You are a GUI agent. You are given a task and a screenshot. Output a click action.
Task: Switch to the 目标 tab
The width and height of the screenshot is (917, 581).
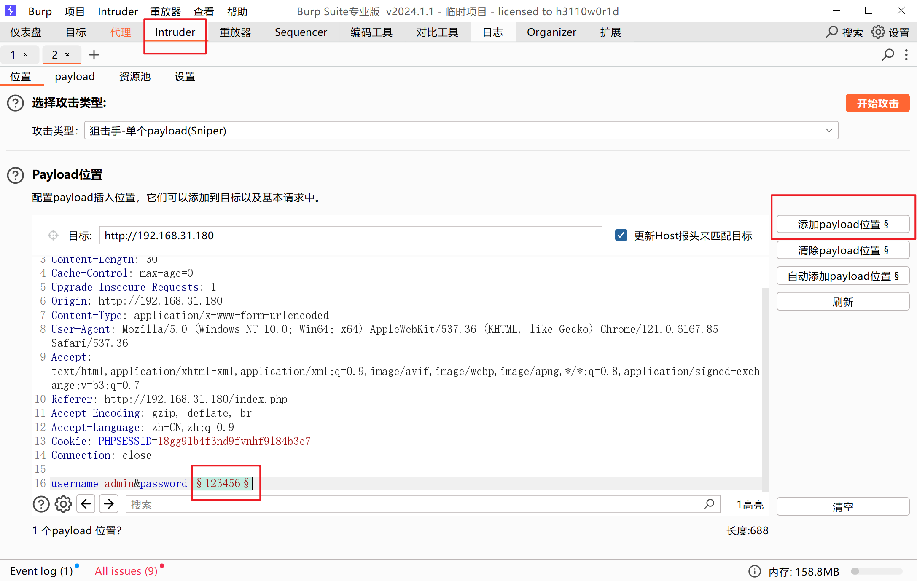pos(76,32)
